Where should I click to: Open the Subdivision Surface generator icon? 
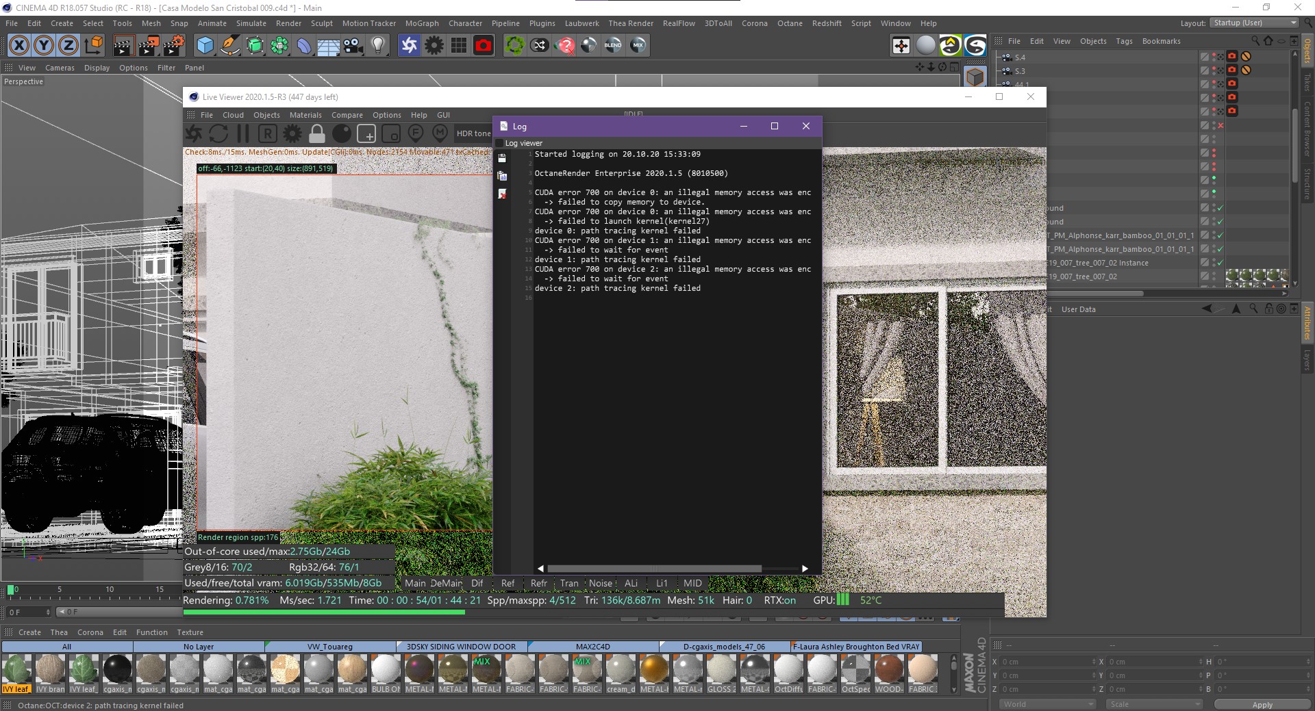pos(255,45)
